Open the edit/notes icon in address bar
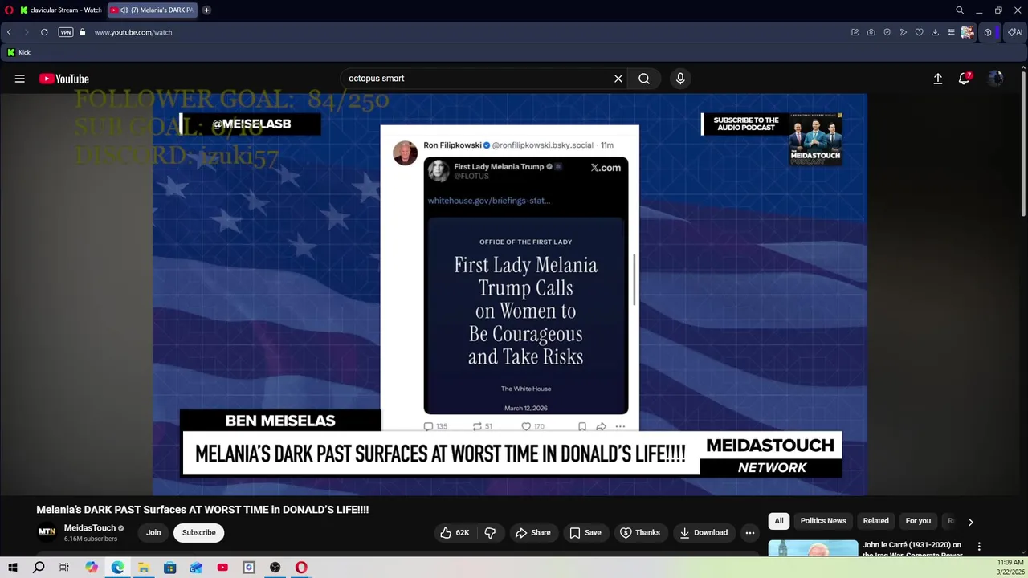The image size is (1028, 578). tap(855, 32)
